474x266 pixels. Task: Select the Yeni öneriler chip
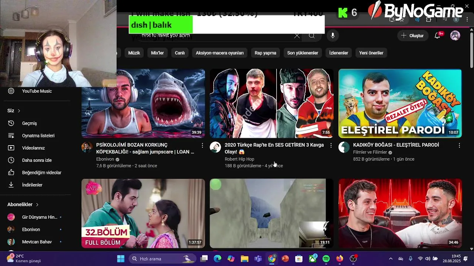coord(371,53)
